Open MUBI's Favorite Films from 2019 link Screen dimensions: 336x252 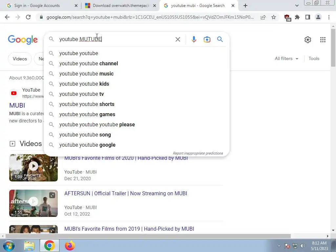[129, 229]
